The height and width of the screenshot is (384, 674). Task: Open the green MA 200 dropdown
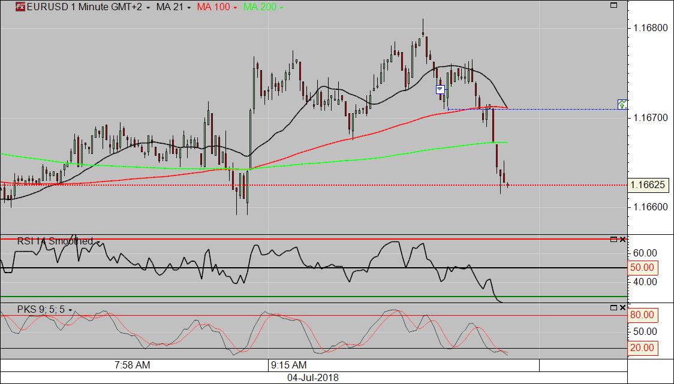coord(281,8)
